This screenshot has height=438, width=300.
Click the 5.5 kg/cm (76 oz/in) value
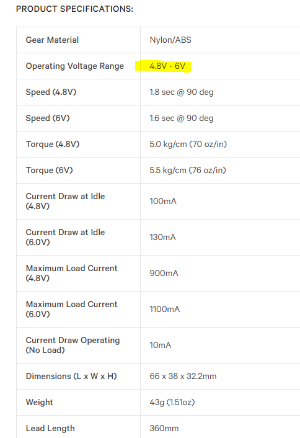point(188,170)
